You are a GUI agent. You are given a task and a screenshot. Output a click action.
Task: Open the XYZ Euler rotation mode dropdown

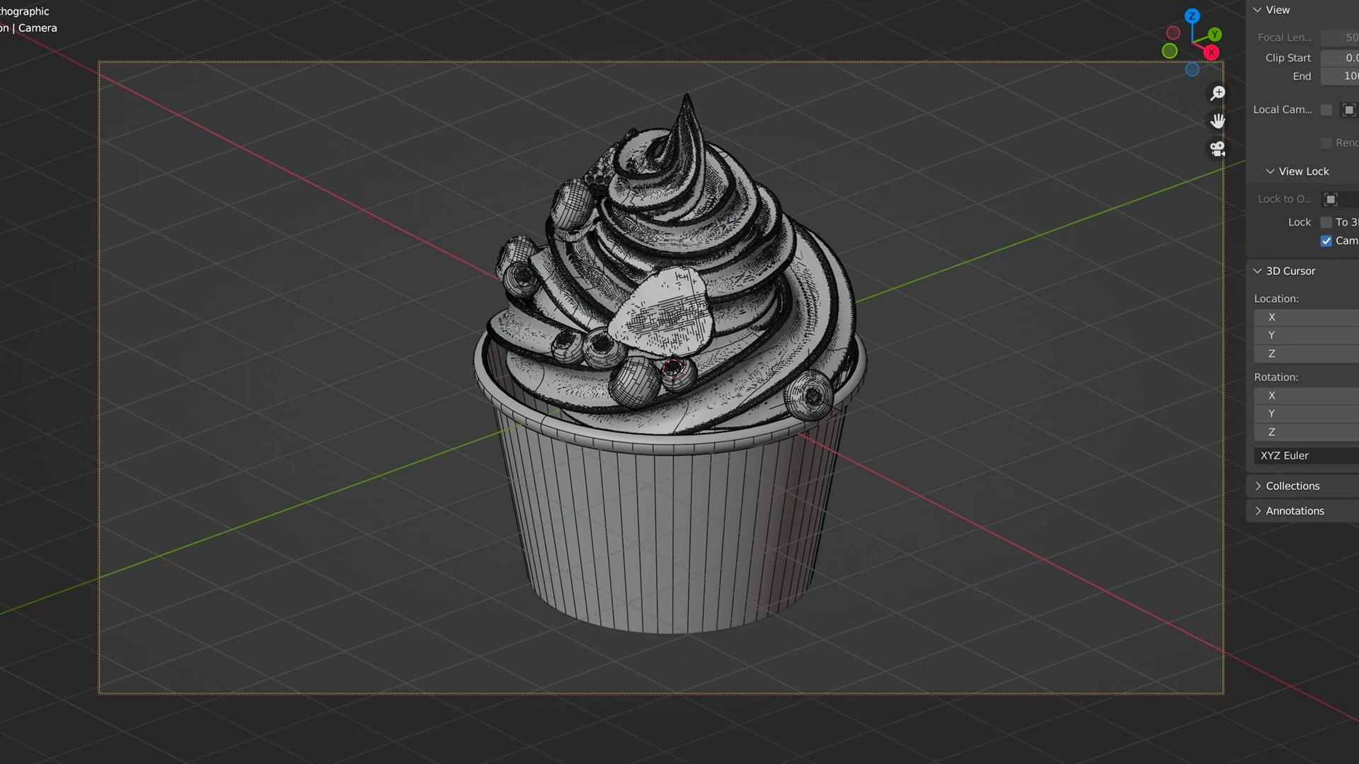click(x=1307, y=456)
